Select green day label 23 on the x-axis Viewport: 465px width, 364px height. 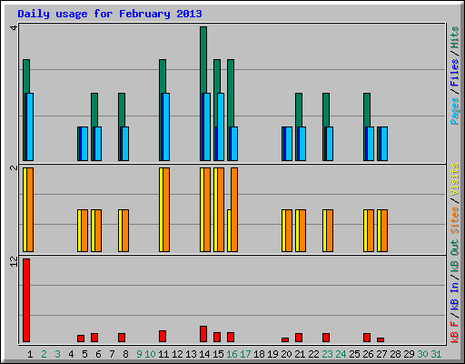pos(327,354)
